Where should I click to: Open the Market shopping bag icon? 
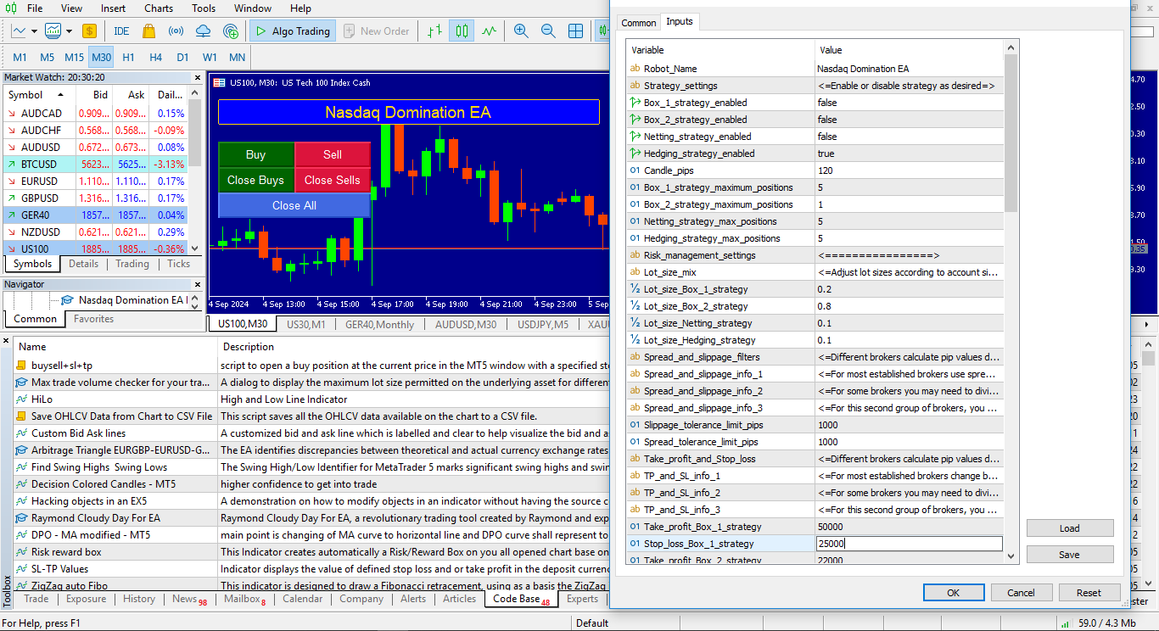tap(149, 31)
